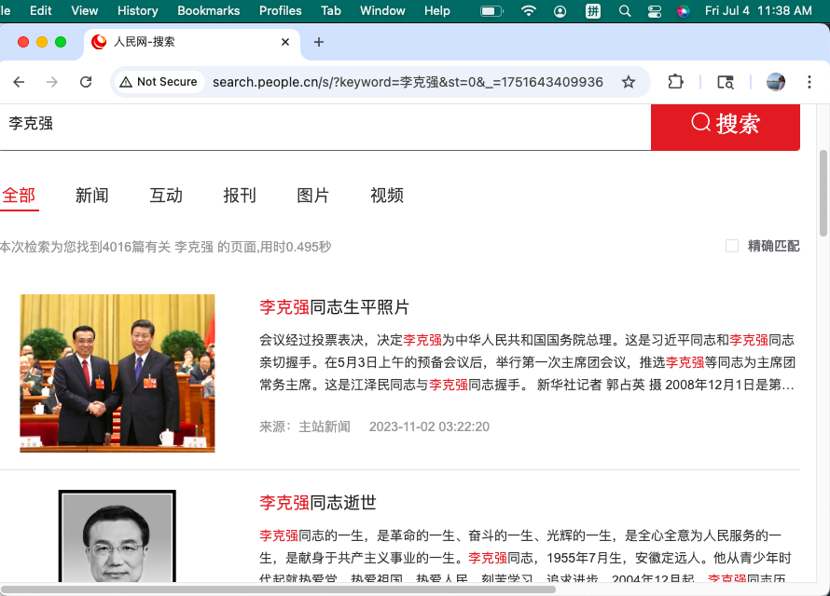Image resolution: width=830 pixels, height=596 pixels.
Task: Click the Not Secure site info chip
Action: (159, 82)
